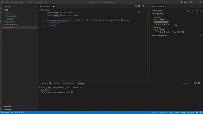The width and height of the screenshot is (203, 114).
Task: Click the 'import Mathlib.Tactic.LeftRight' line
Action: (63, 15)
